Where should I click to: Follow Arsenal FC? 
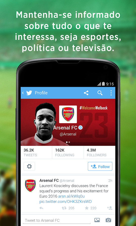[100, 166]
